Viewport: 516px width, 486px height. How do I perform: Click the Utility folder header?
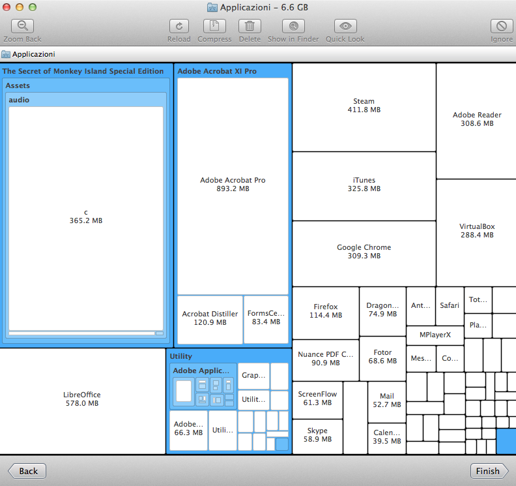click(180, 356)
